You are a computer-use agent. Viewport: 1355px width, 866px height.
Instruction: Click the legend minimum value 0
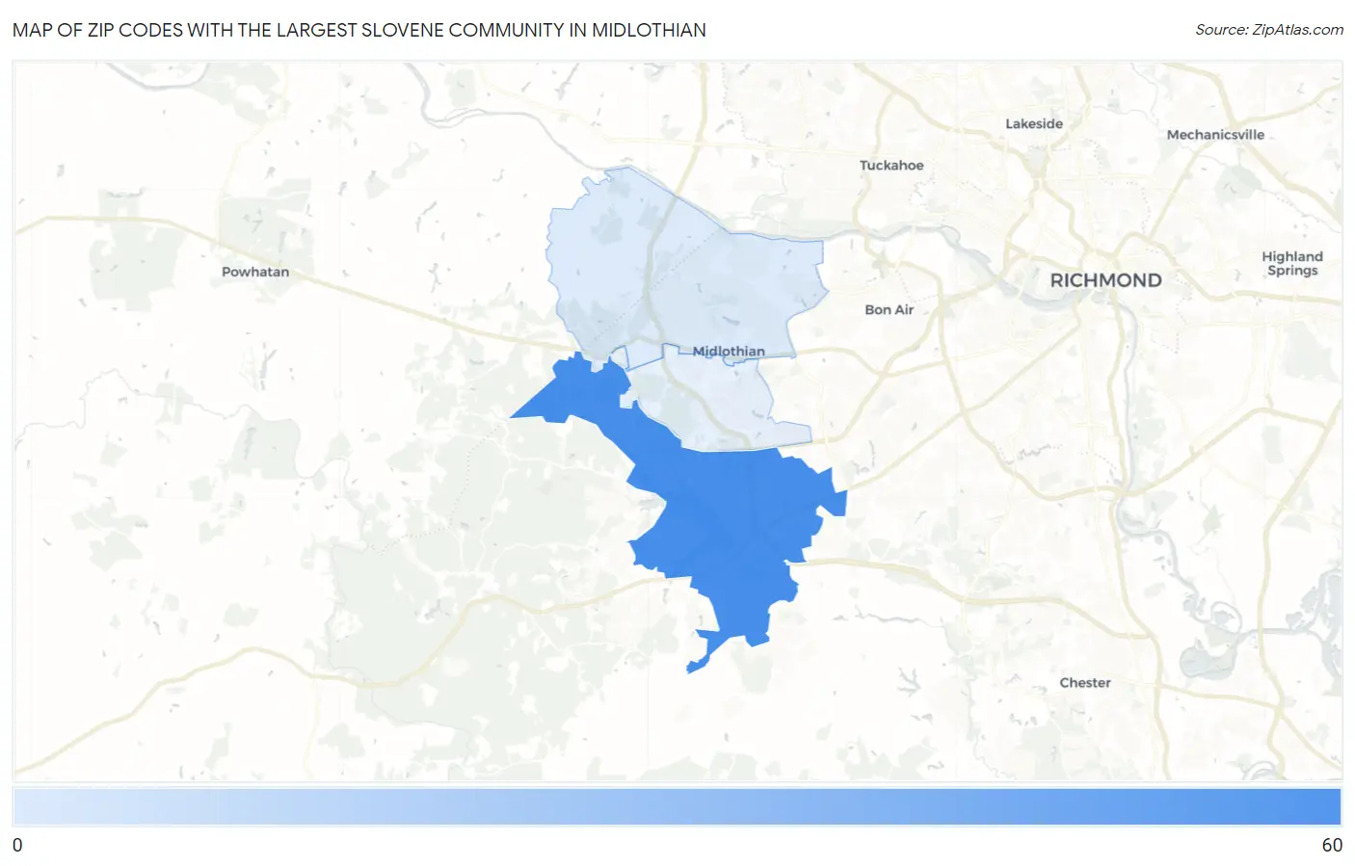(17, 845)
